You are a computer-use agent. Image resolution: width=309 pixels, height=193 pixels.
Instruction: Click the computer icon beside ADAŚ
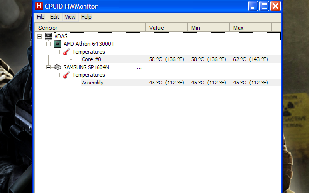pos(48,36)
